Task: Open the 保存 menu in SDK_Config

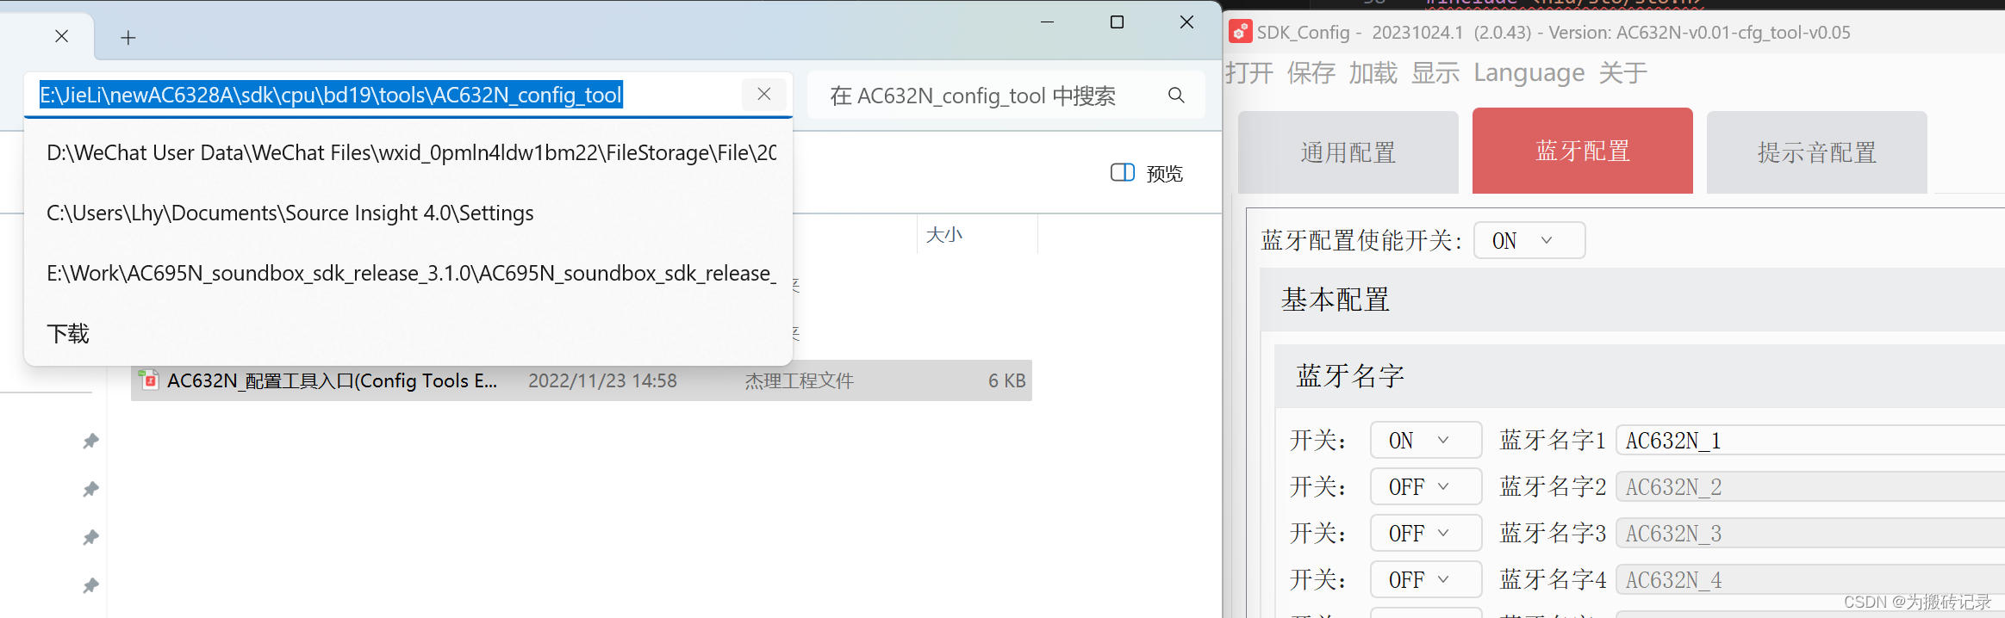Action: point(1311,73)
